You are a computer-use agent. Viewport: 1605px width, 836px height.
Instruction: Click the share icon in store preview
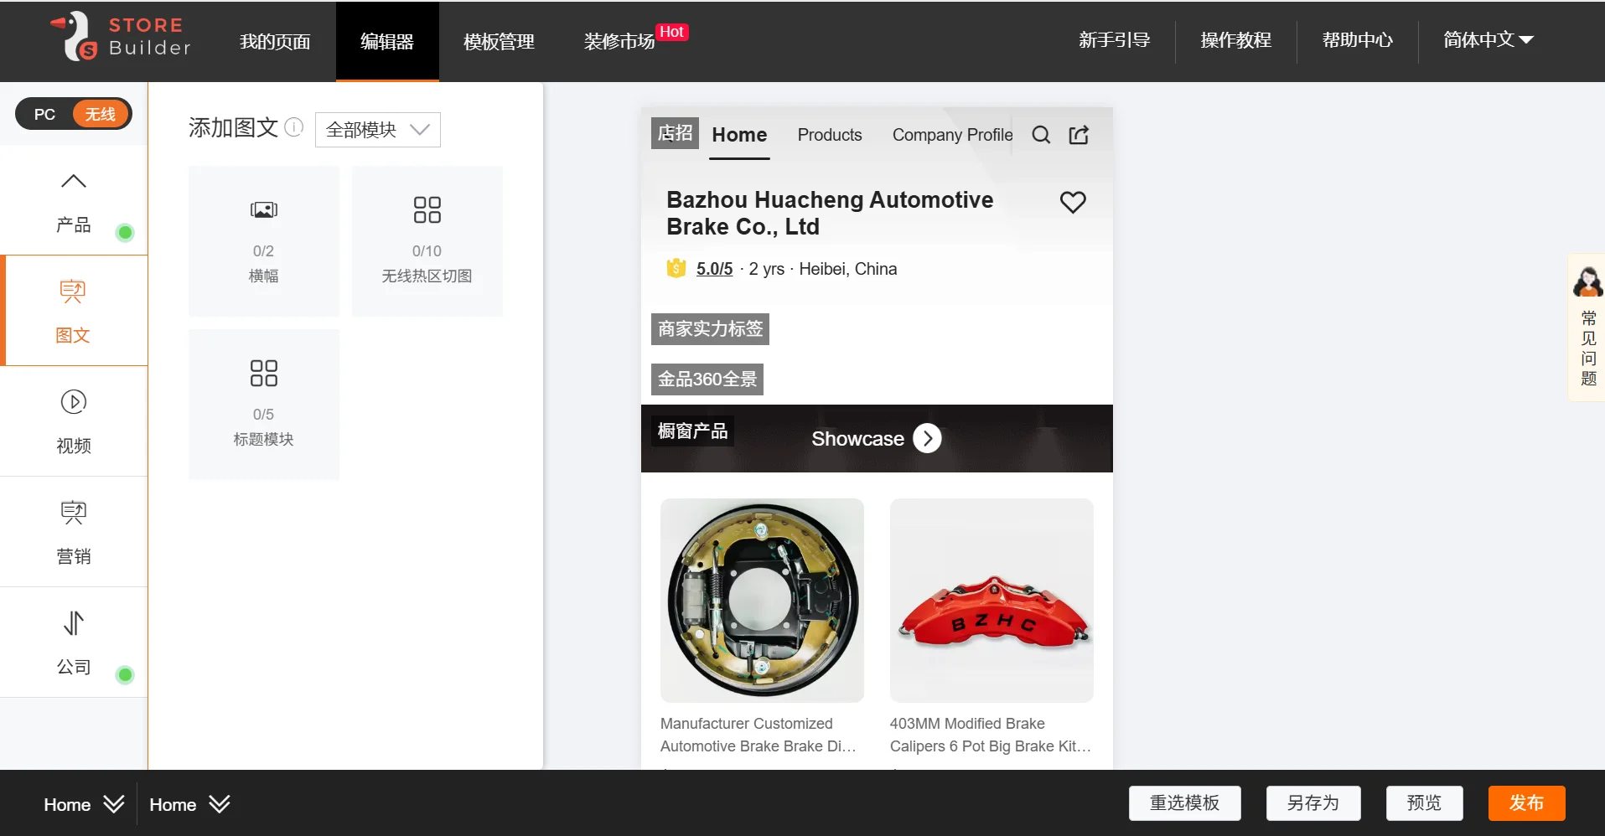[x=1079, y=135]
